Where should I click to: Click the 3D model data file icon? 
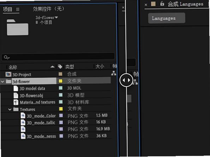click(16, 88)
